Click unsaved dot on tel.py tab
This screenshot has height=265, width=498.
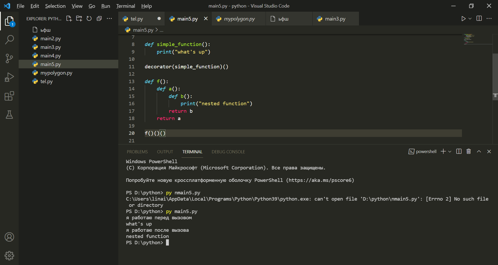coord(159,18)
